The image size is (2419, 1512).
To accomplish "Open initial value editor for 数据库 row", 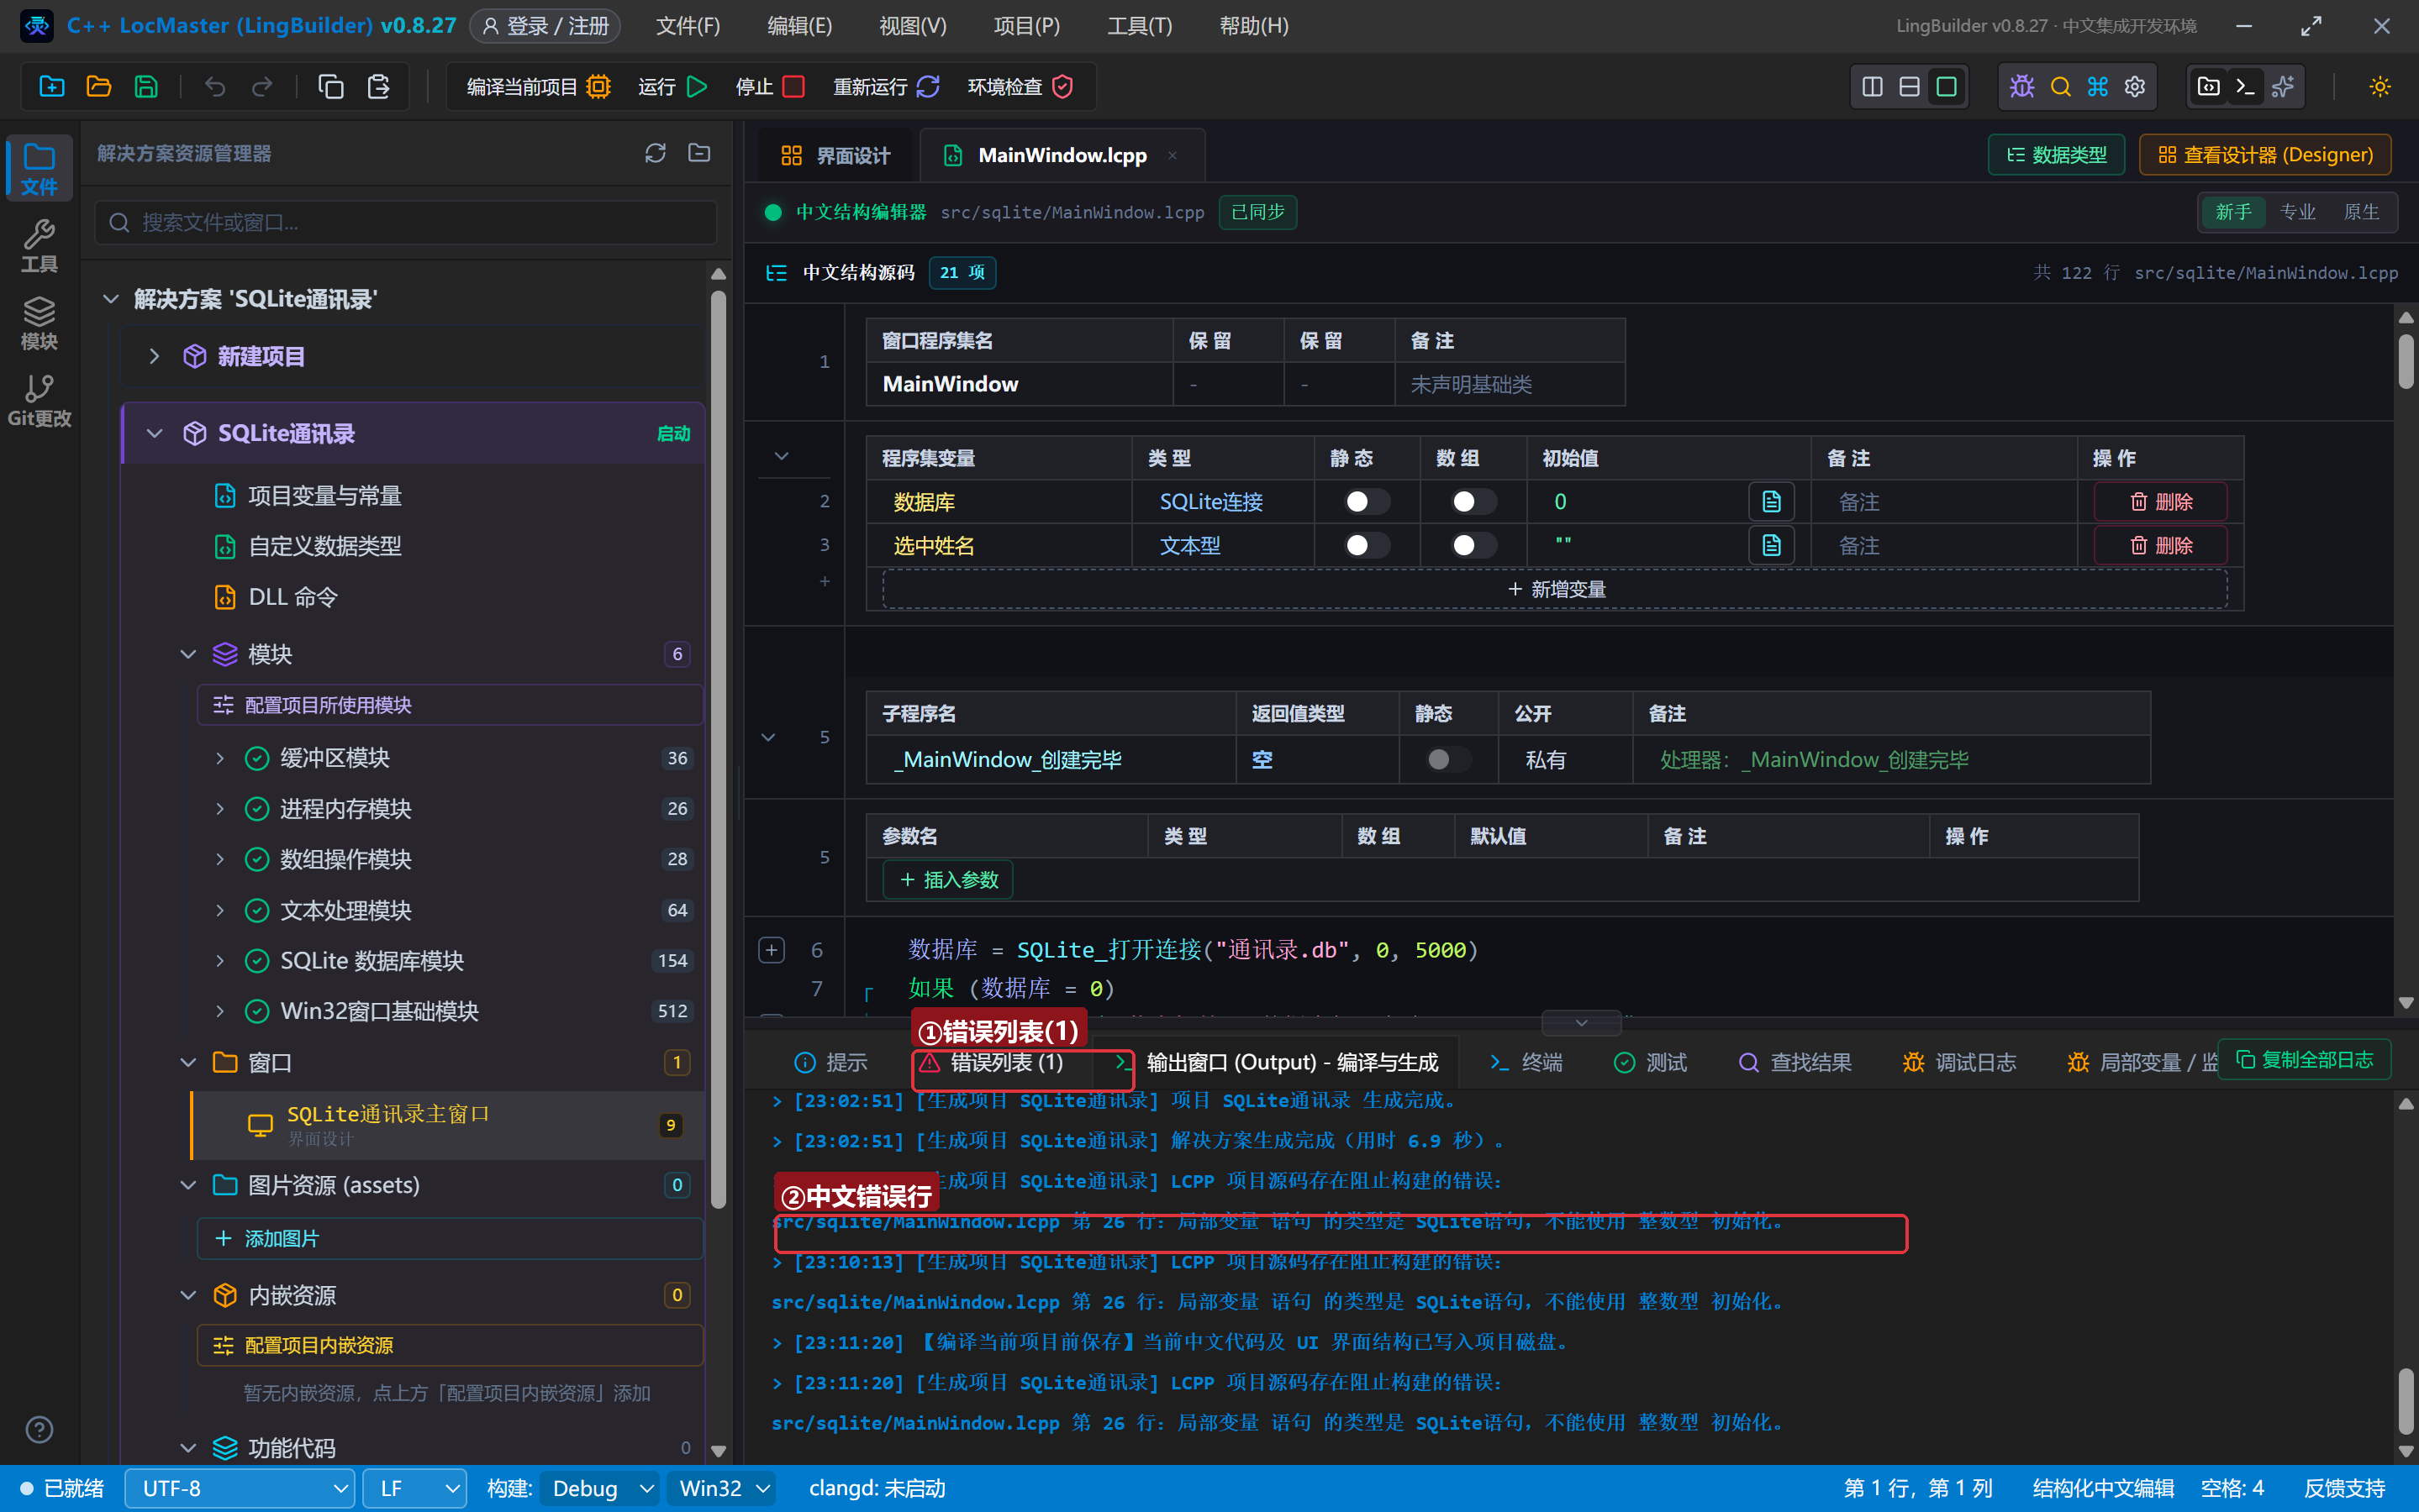I will (x=1771, y=502).
